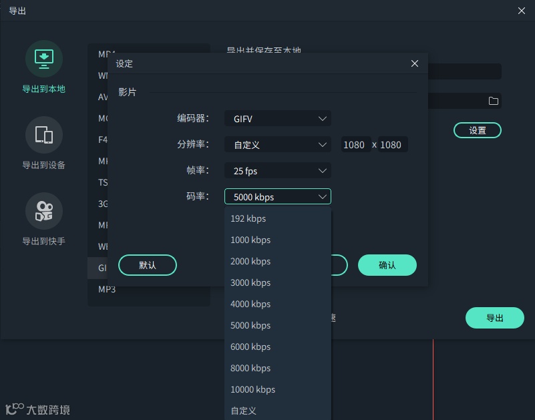Select the 导出到本地 export icon
This screenshot has height=420, width=535.
point(43,58)
